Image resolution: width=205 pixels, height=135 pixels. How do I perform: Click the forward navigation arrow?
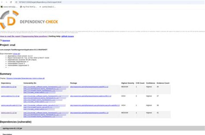[x=6, y=2]
